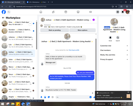This screenshot has height=106, width=133.
Task: Open Gaming icon in top navigation
Action: click(x=90, y=12)
